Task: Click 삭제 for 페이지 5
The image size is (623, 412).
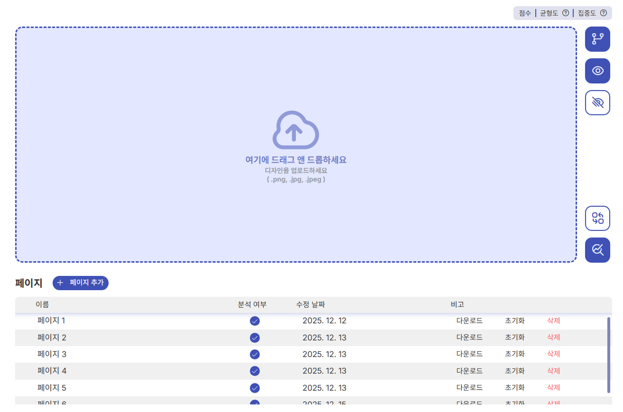Action: (554, 387)
